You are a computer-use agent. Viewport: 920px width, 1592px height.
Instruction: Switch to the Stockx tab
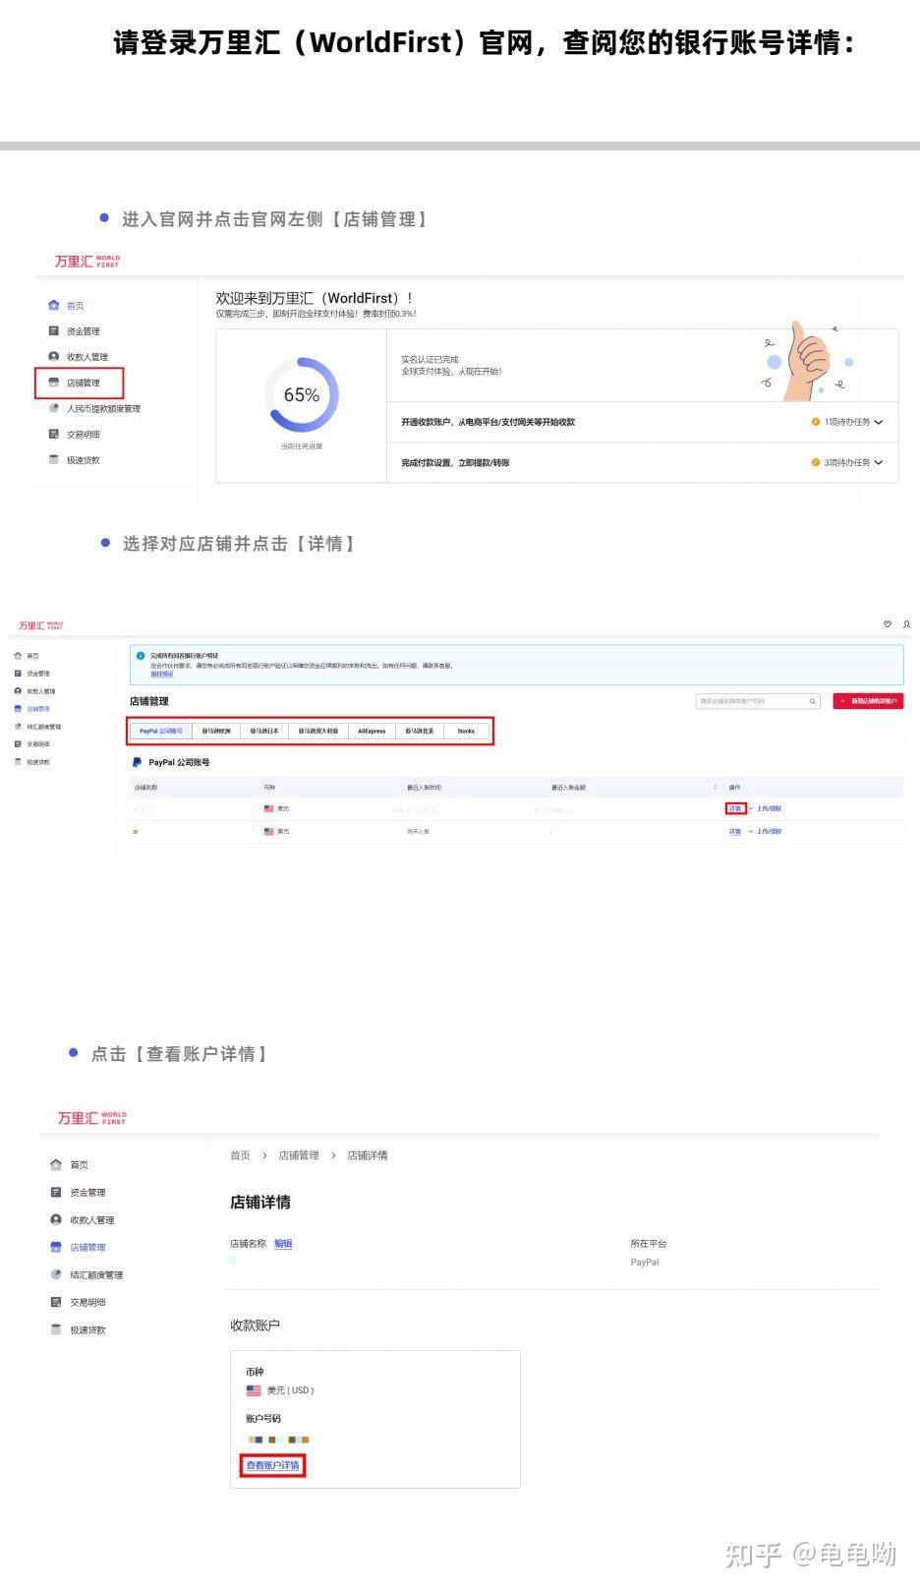pos(466,732)
